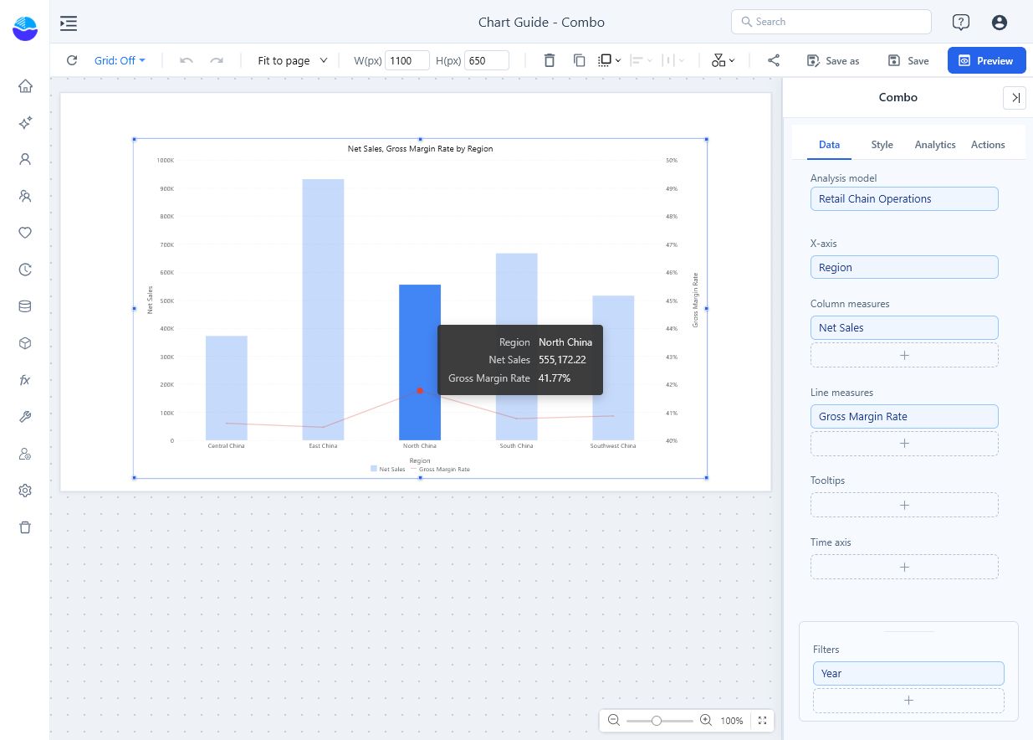Open Home from left sidebar

point(25,86)
